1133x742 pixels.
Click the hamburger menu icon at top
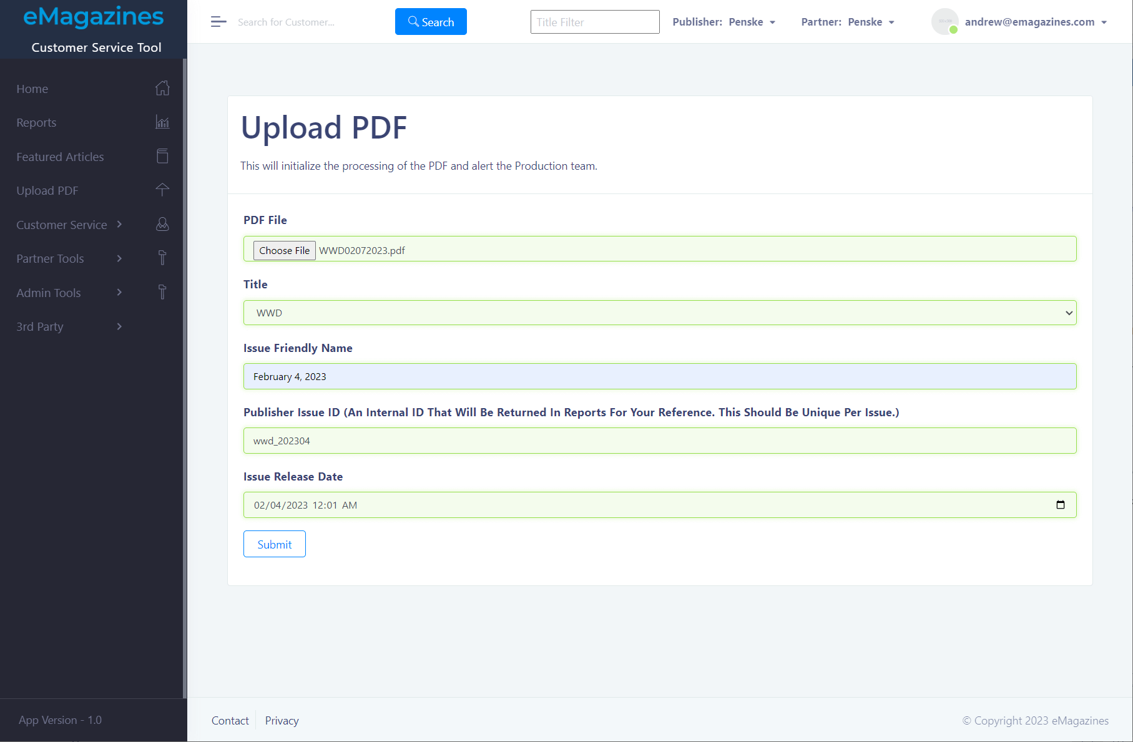218,21
